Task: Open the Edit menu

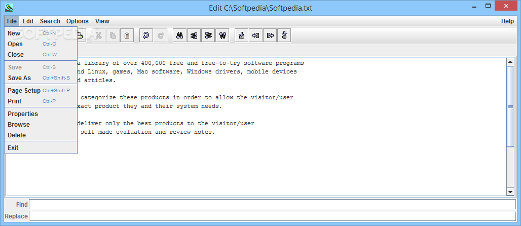Action: (x=28, y=21)
